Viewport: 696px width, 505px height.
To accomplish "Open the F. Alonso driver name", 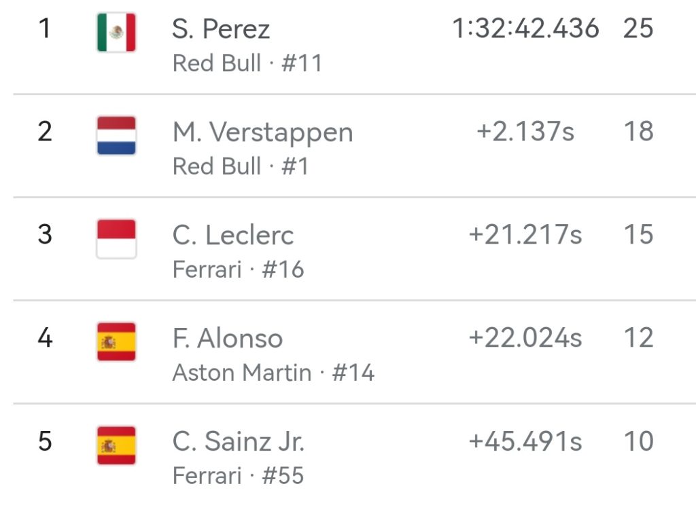I will [x=227, y=339].
